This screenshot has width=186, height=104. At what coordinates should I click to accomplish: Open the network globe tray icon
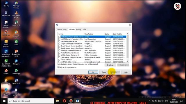(159, 101)
